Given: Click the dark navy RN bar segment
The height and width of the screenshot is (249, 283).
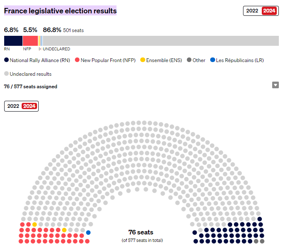Looking at the screenshot, I should coord(13,41).
